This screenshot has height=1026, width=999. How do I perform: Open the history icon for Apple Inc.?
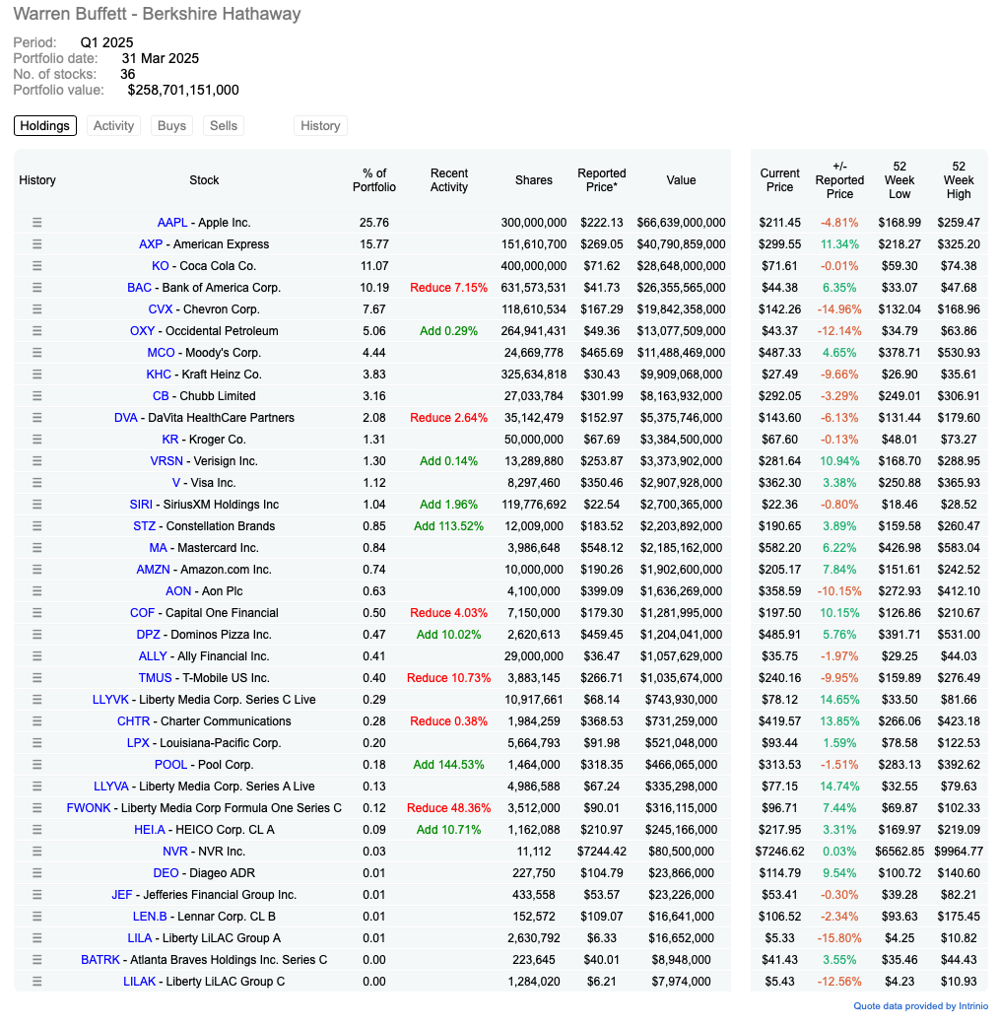point(37,223)
